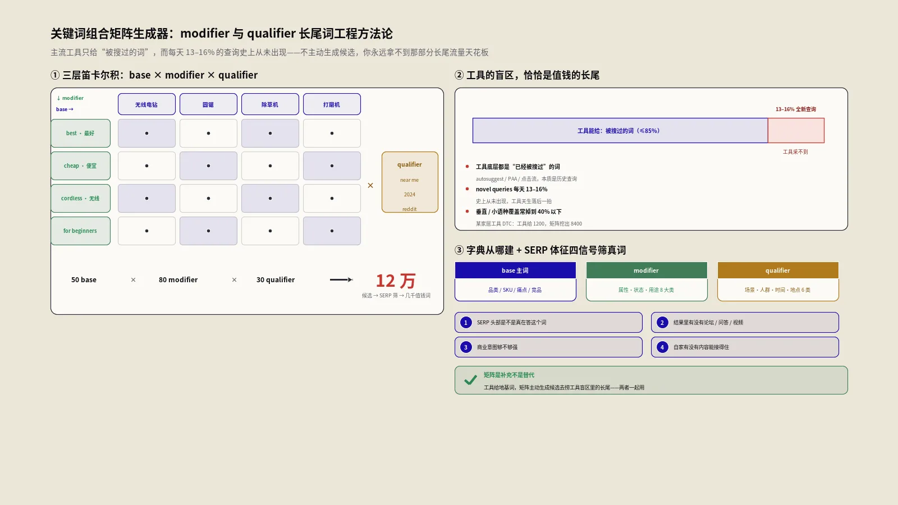Click the 矩阵是补充不是替代 heading
The width and height of the screenshot is (898, 505).
[x=509, y=375]
